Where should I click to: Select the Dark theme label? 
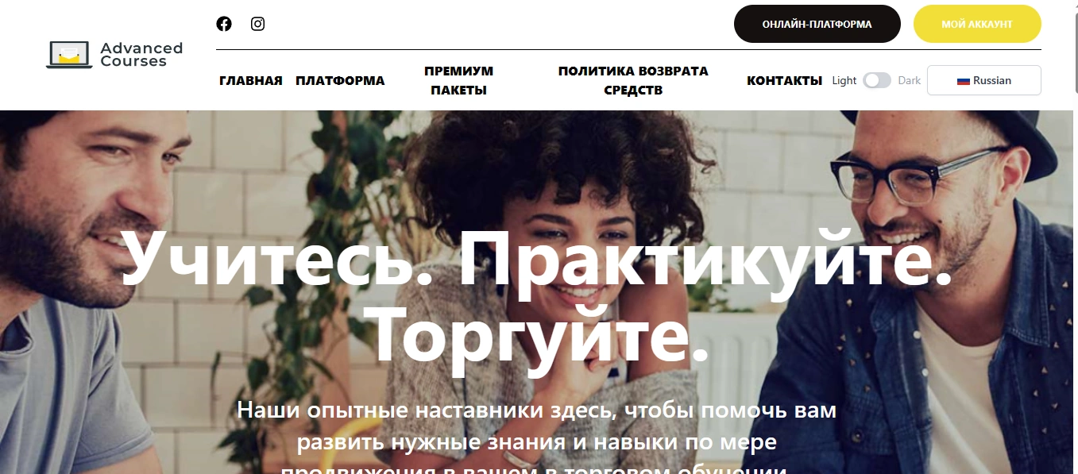[910, 80]
